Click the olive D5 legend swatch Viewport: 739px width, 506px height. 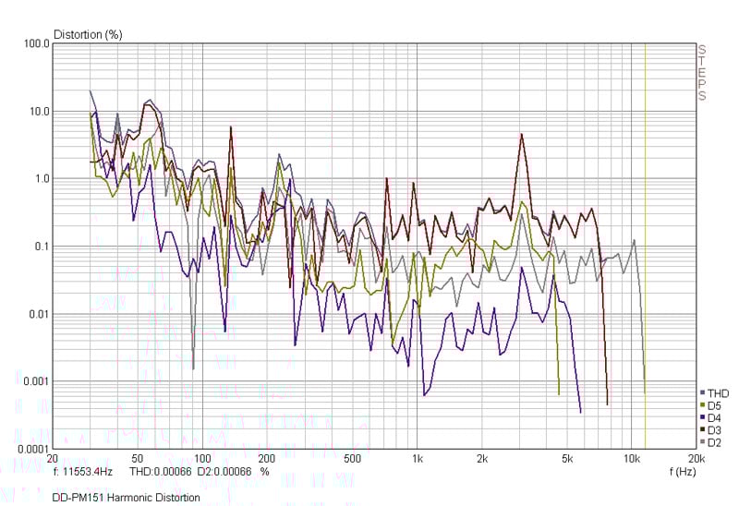[703, 405]
